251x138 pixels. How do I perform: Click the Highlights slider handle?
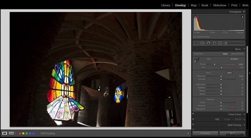[221, 85]
